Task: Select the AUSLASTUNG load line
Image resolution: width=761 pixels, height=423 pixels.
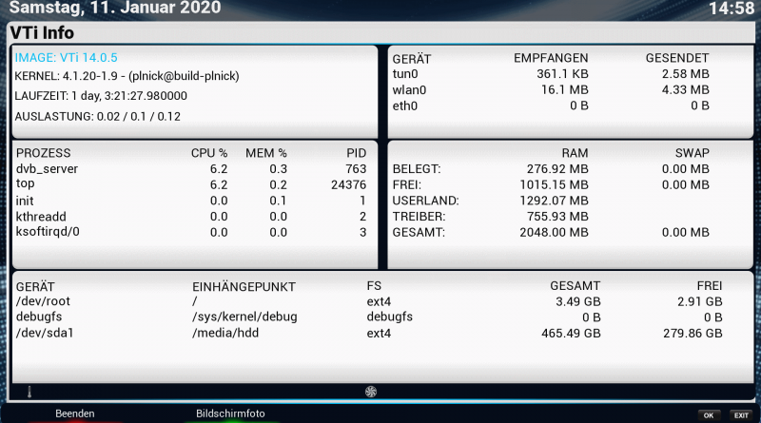Action: point(98,116)
